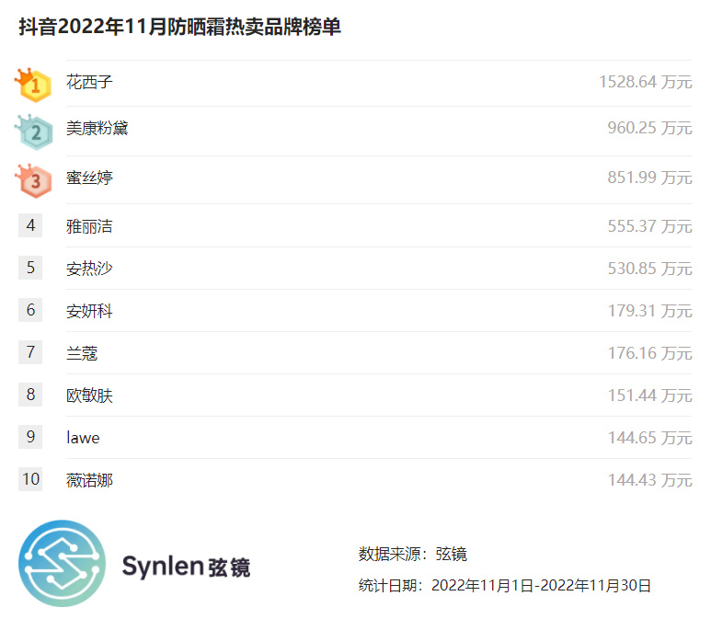Screen dimensions: 711x619
Task: Click the sales value 144.65 万元
Action: [x=649, y=438]
